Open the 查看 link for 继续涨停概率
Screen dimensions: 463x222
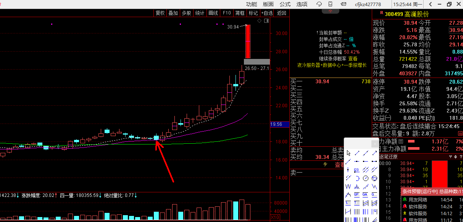(x=353, y=59)
